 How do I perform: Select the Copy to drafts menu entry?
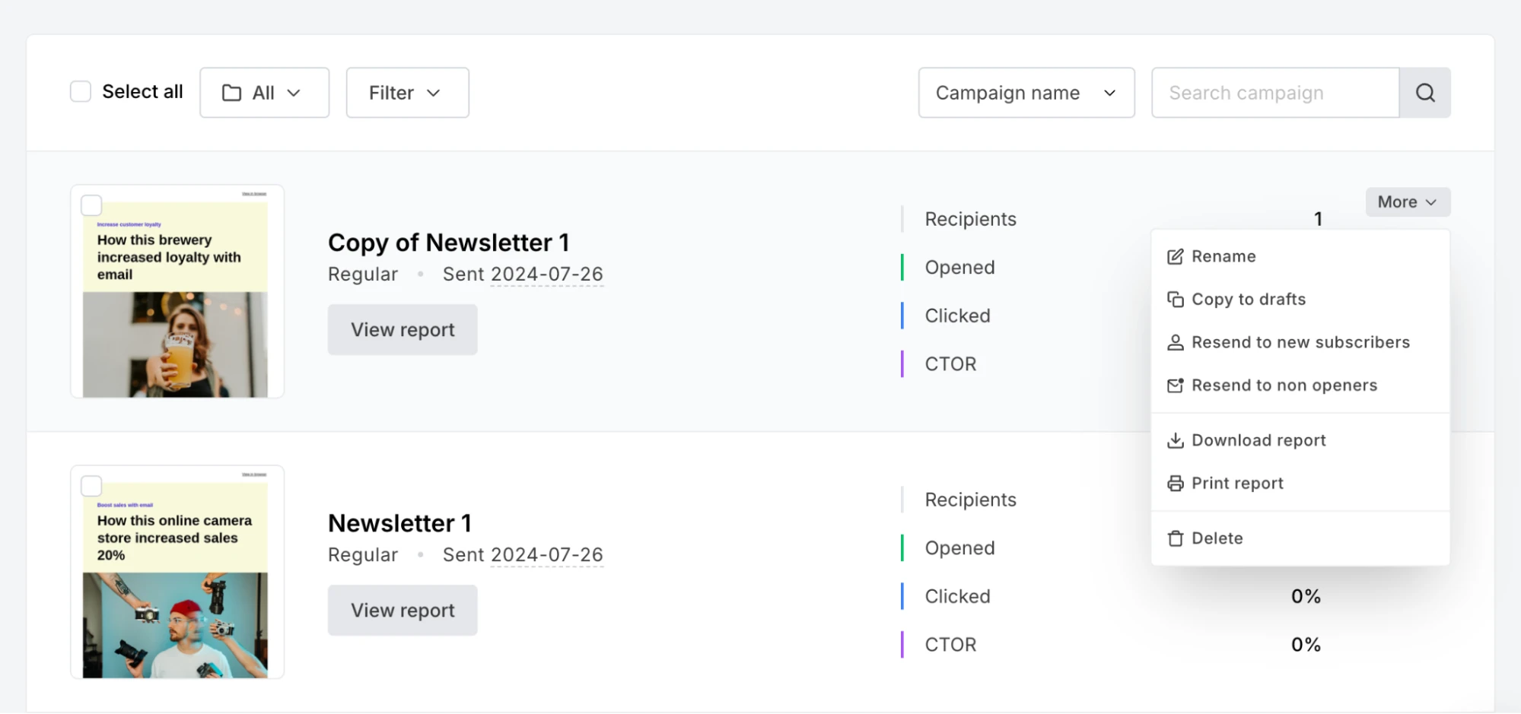(1249, 300)
